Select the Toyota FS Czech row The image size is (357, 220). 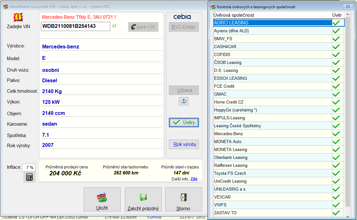(279, 173)
